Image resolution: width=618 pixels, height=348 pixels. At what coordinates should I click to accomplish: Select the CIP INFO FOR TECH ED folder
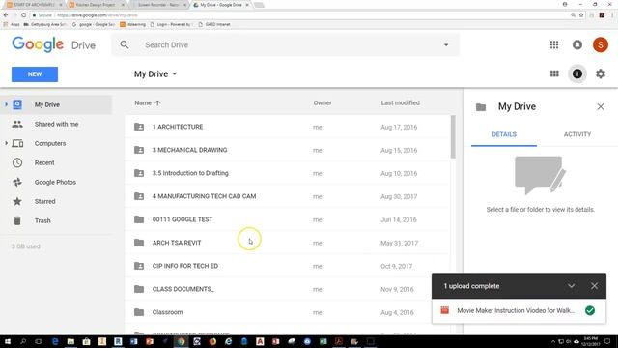point(287,266)
